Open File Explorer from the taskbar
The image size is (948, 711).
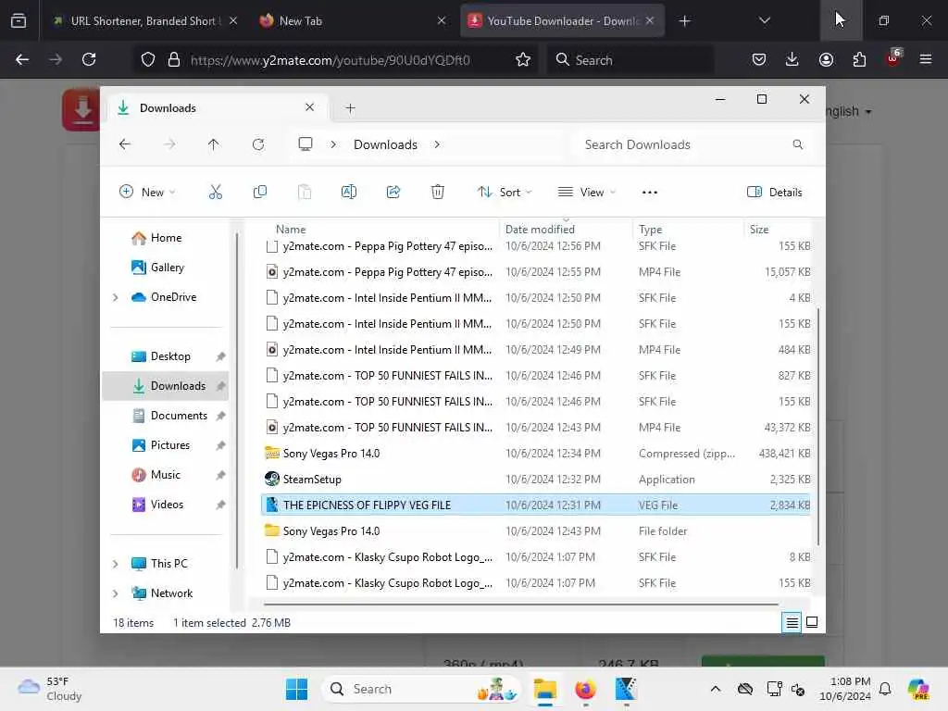click(544, 689)
